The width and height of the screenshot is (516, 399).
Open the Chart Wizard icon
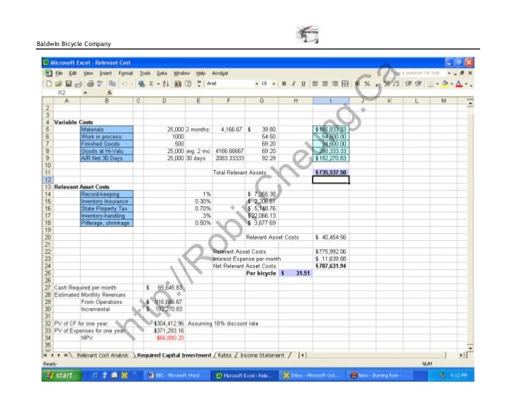178,84
